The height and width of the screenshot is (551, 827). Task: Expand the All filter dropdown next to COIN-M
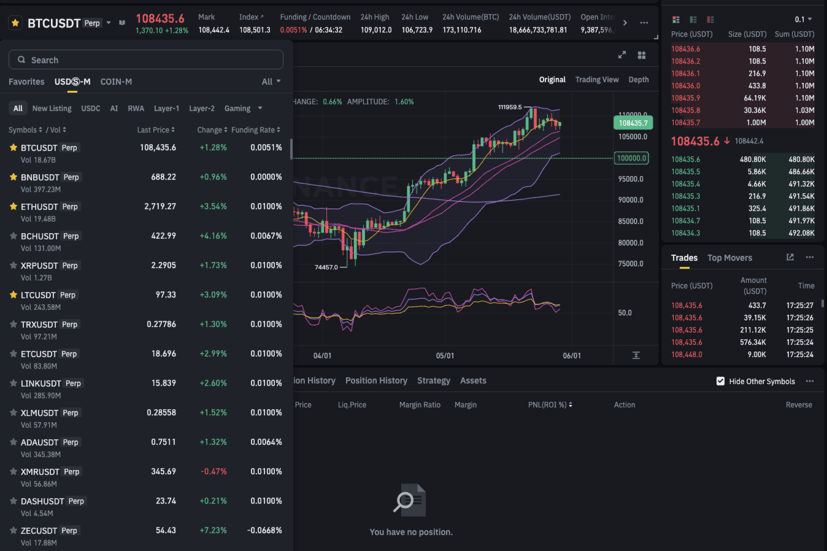tap(271, 81)
